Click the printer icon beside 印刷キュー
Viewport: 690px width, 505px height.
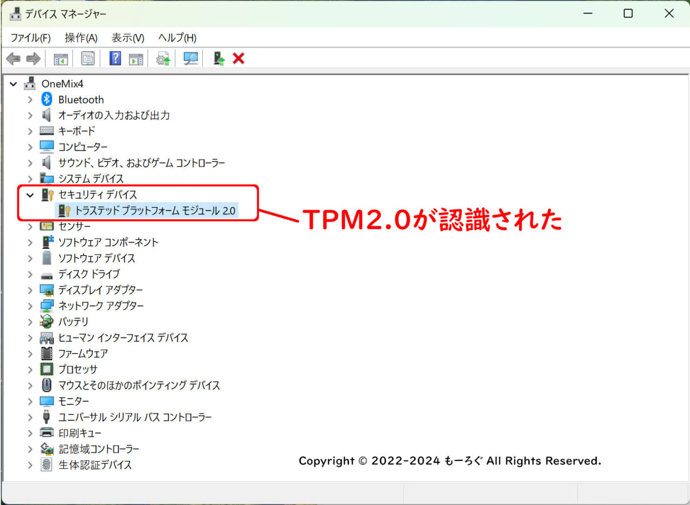[x=47, y=433]
